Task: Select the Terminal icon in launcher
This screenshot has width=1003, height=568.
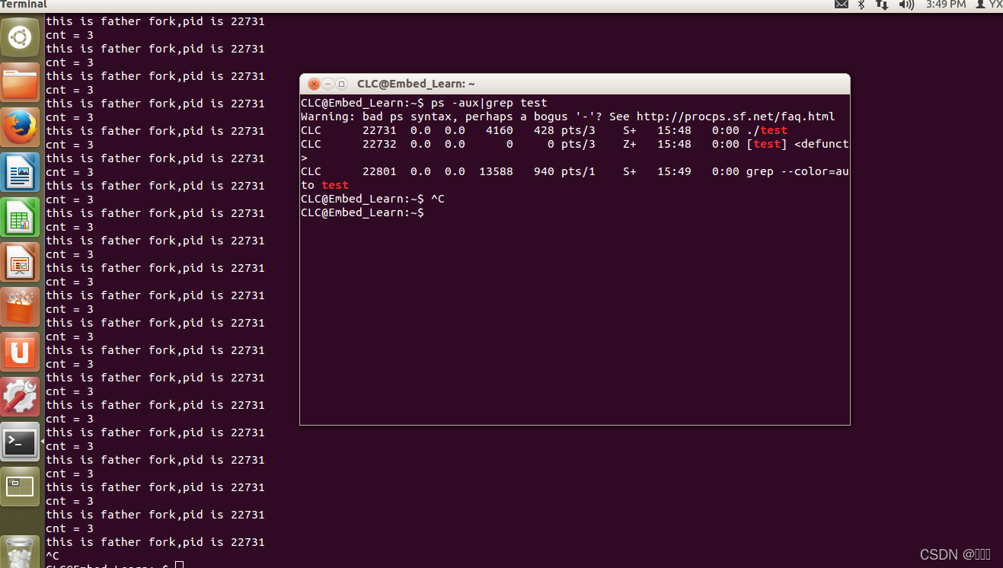Action: coord(20,442)
